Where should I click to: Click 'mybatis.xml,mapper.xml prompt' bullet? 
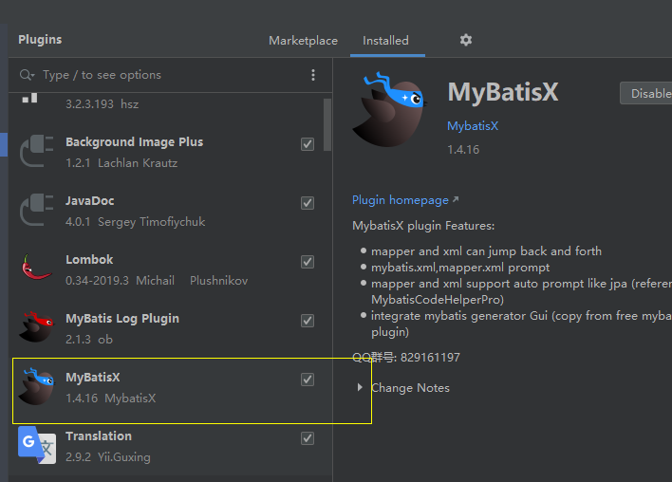point(460,268)
